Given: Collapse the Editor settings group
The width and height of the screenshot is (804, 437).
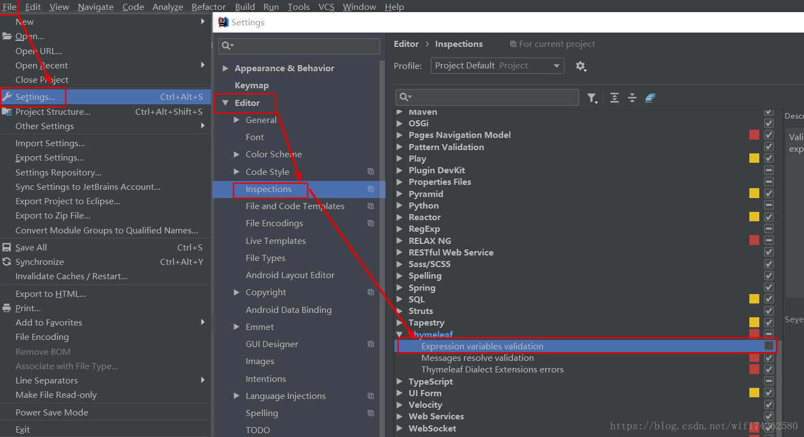Looking at the screenshot, I should pyautogui.click(x=225, y=103).
